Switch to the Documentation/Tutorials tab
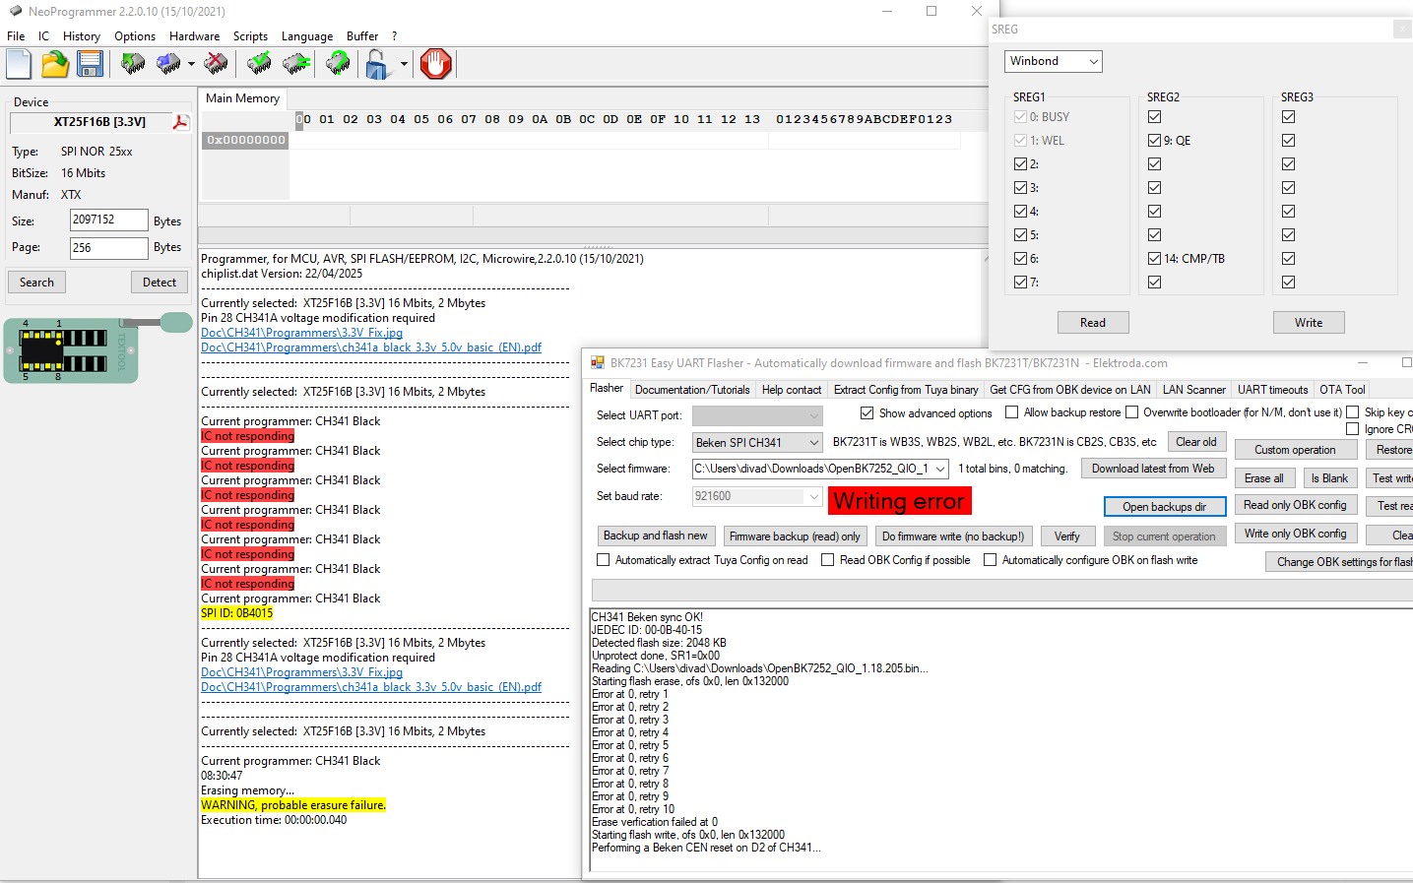This screenshot has width=1413, height=883. click(692, 390)
